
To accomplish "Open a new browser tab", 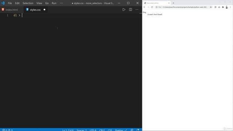I will tap(173, 3).
